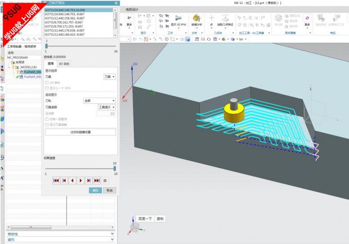Viewport: 349px width, 244px height.
Task: Play the tool path forward
Action: [80, 180]
